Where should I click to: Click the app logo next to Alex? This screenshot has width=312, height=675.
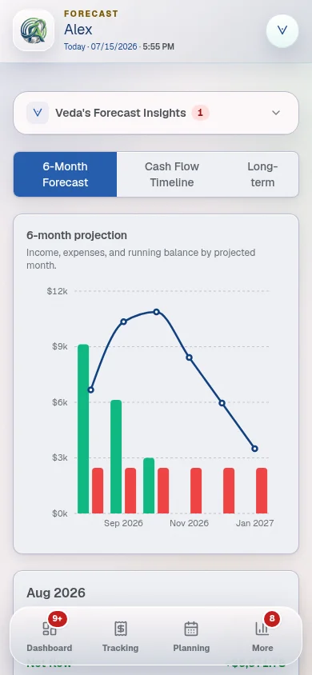(34, 30)
